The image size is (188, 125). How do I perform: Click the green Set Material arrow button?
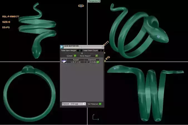[100, 104]
